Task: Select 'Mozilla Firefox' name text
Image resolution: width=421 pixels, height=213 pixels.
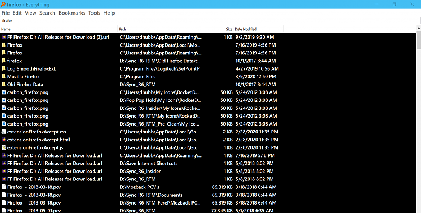Action: 24,76
